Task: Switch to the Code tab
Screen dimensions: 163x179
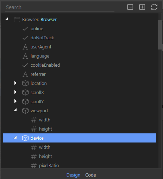Action: 90,175
